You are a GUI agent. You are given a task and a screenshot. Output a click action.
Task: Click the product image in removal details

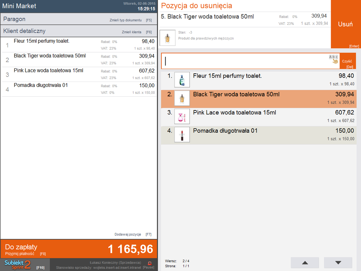click(167, 38)
